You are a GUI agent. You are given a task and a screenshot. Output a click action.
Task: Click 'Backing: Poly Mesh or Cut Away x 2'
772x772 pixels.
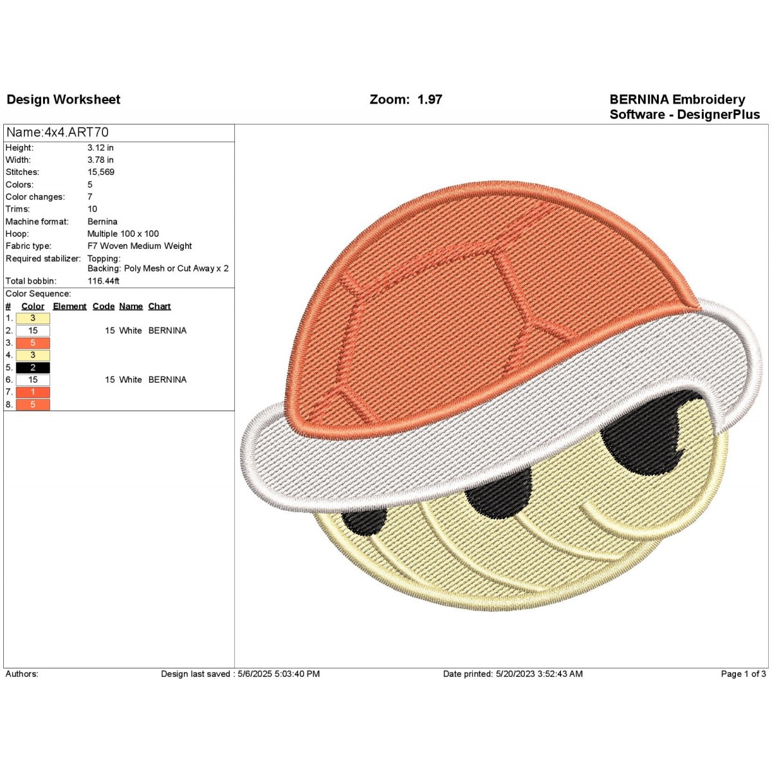pyautogui.click(x=158, y=269)
